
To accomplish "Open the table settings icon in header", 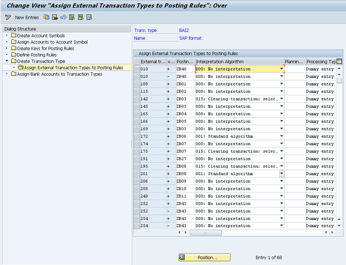I will tap(339, 61).
